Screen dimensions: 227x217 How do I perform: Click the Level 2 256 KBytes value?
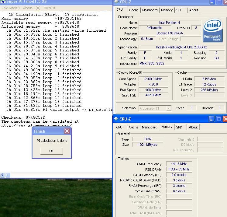point(209,90)
